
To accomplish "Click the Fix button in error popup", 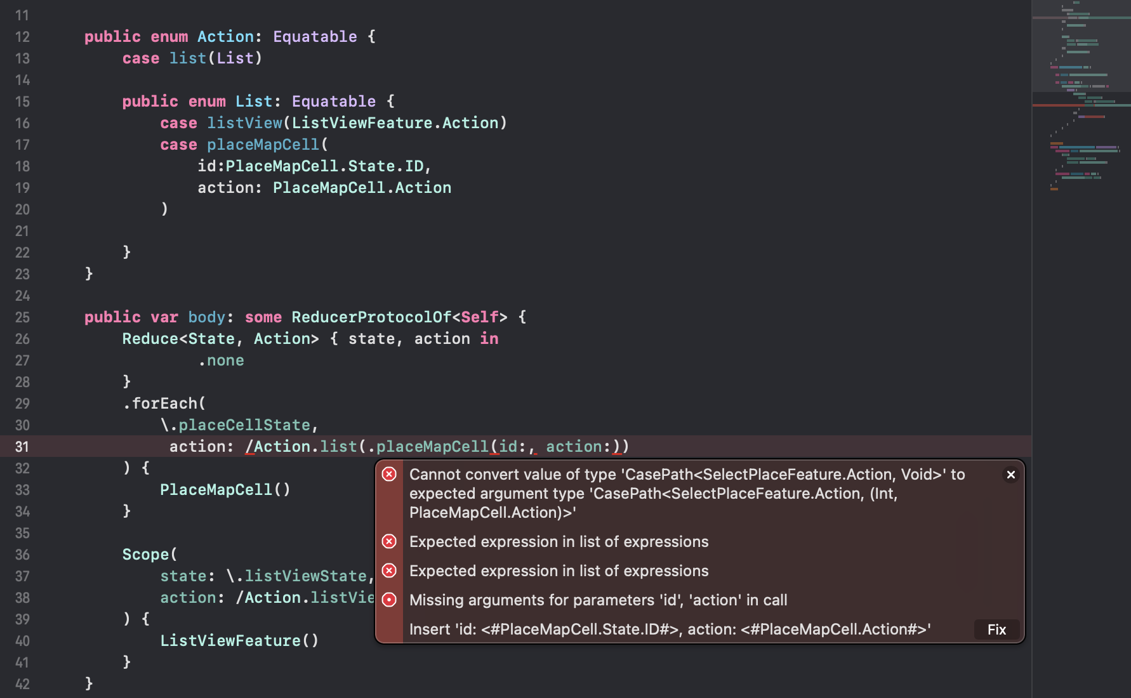I will (x=996, y=629).
